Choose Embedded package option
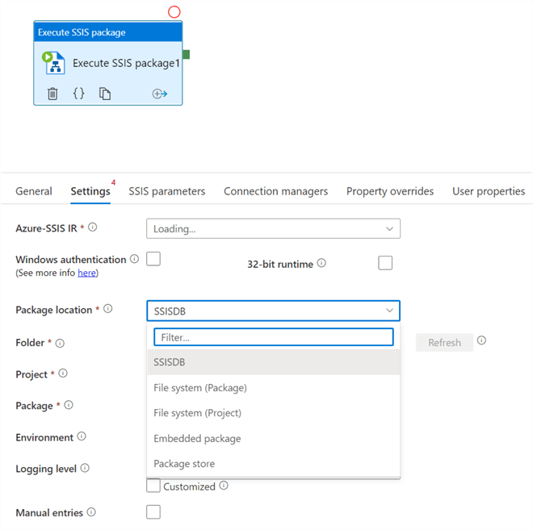This screenshot has height=530, width=533. tap(273, 438)
